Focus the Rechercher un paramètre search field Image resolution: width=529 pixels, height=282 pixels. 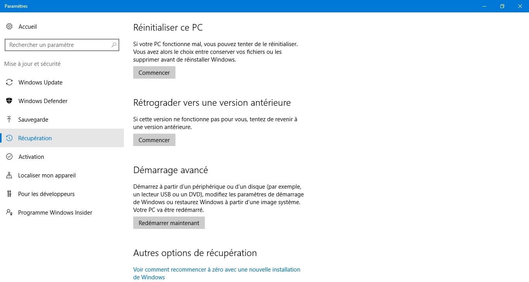point(62,45)
